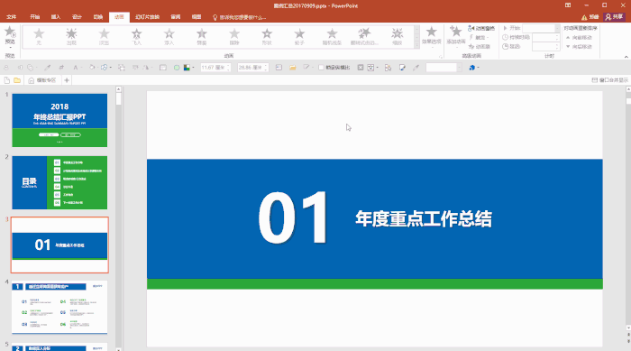Viewport: 631px width, 351px height.
Task: Click the new document icon in tab bar
Action: click(x=7, y=80)
